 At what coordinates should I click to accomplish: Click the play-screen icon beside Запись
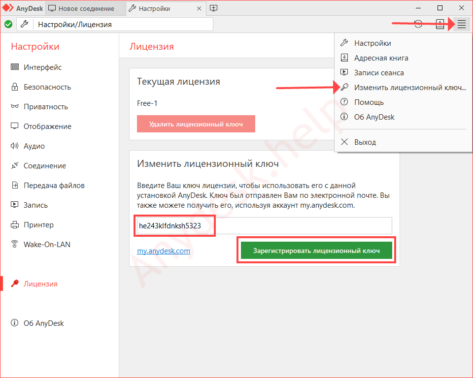tap(14, 205)
